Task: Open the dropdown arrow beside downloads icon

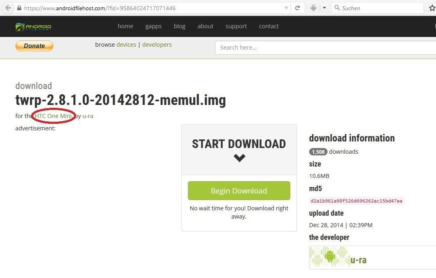Action: [x=324, y=8]
